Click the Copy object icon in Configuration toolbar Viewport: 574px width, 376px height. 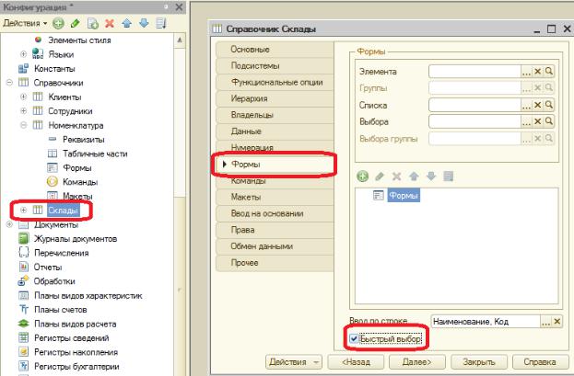click(x=93, y=23)
